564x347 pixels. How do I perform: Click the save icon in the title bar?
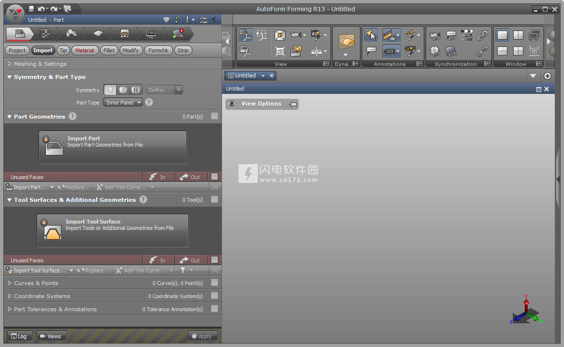[31, 9]
